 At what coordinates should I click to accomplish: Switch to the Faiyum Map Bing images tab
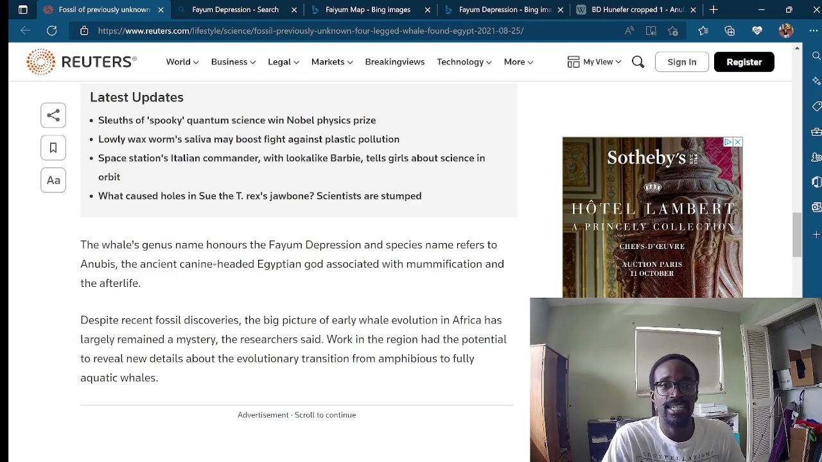(367, 10)
